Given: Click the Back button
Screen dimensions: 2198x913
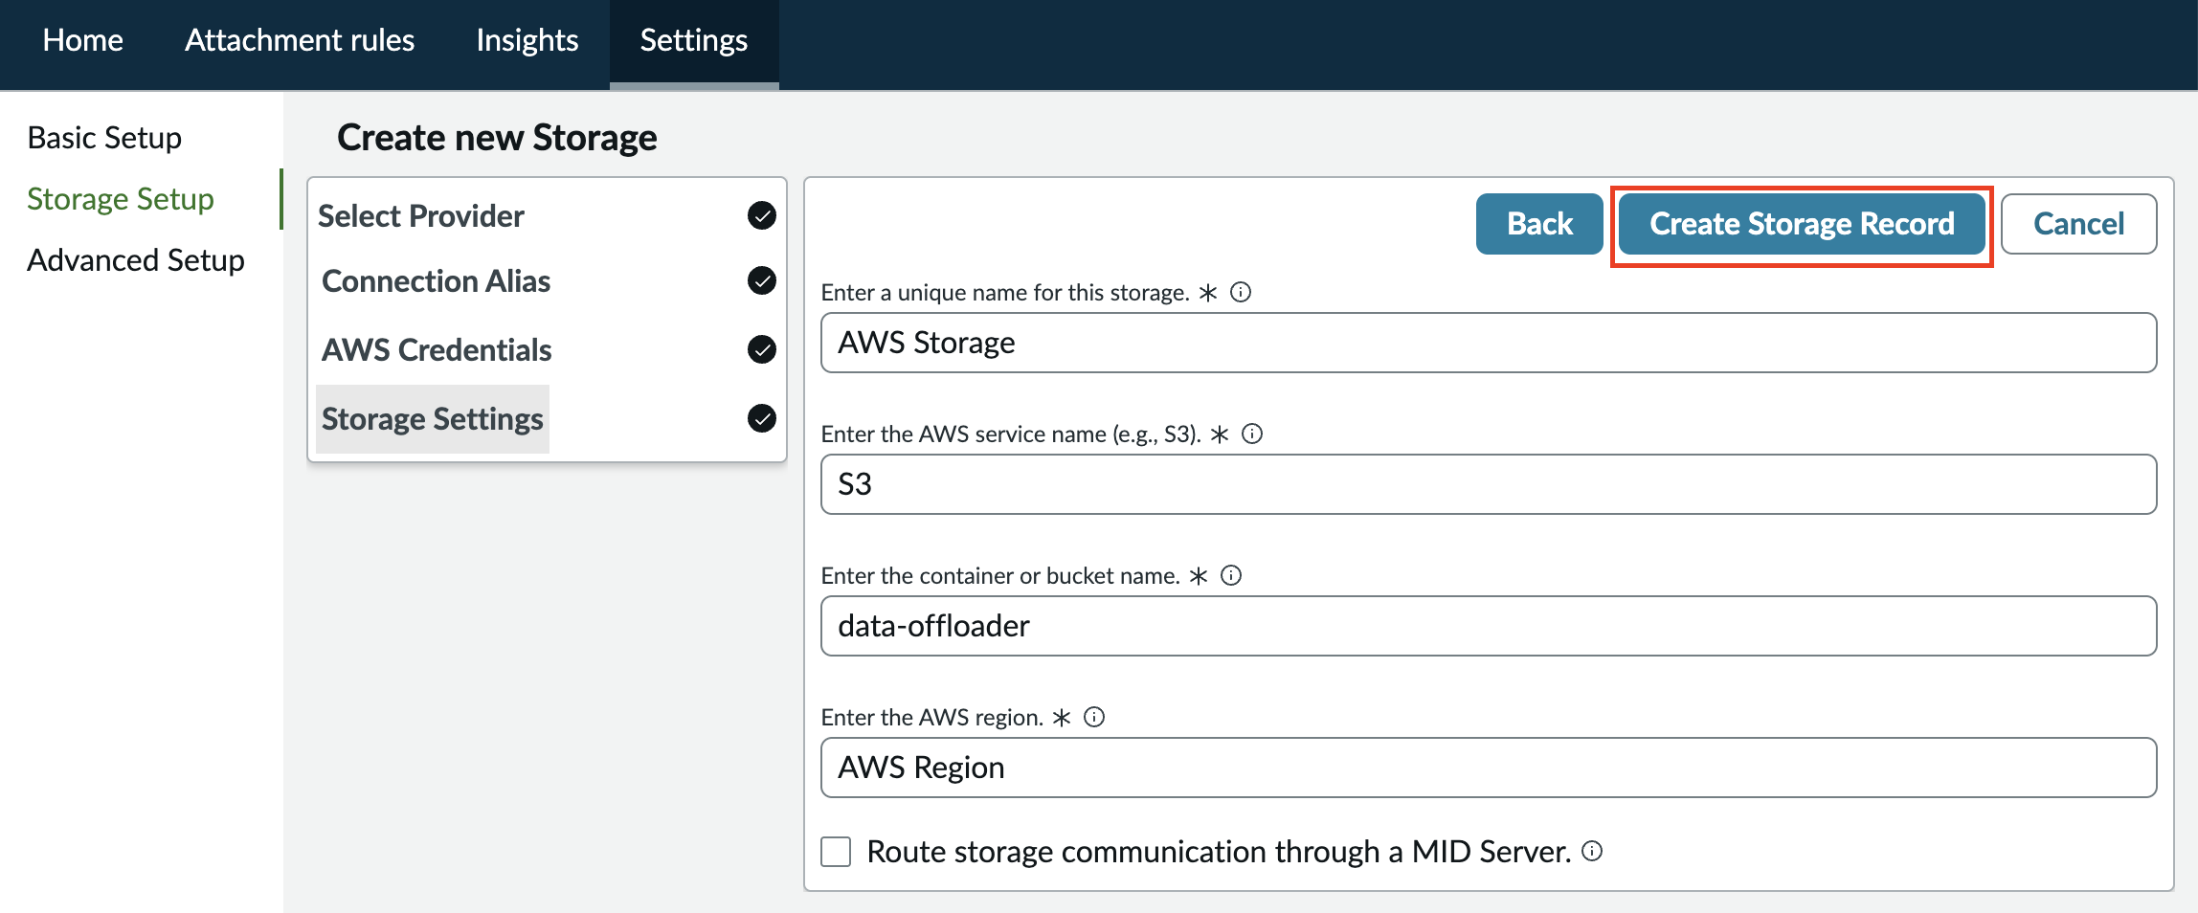Looking at the screenshot, I should [1539, 224].
